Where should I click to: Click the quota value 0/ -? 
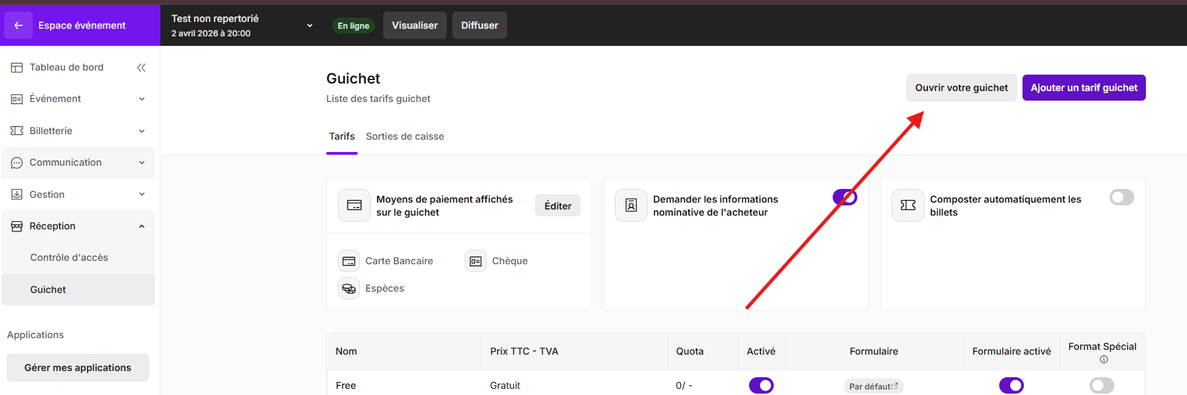pos(684,385)
